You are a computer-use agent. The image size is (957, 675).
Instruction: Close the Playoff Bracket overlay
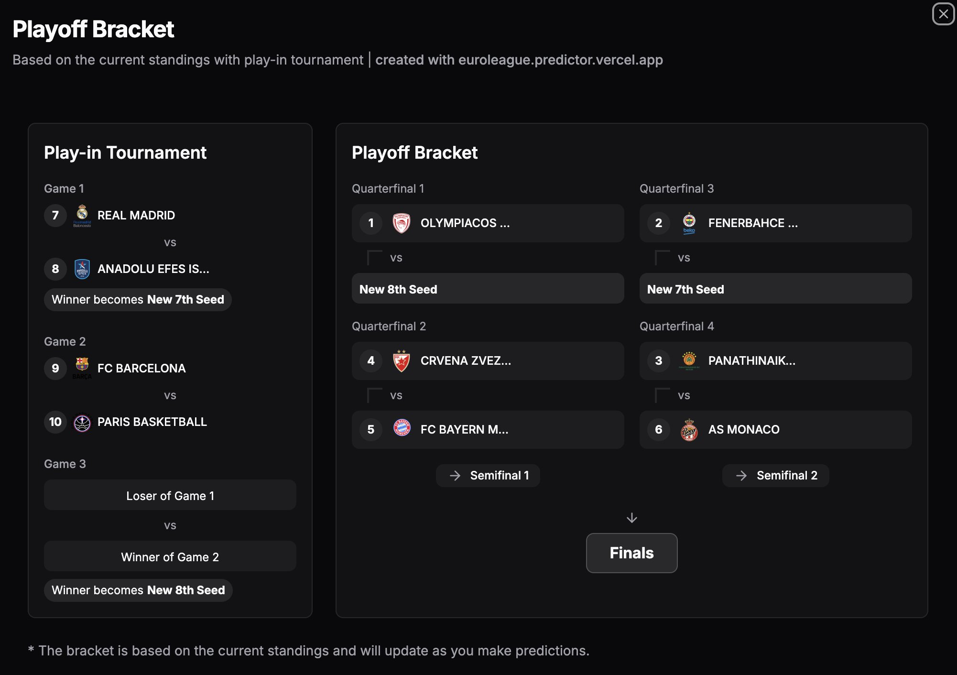pos(943,14)
